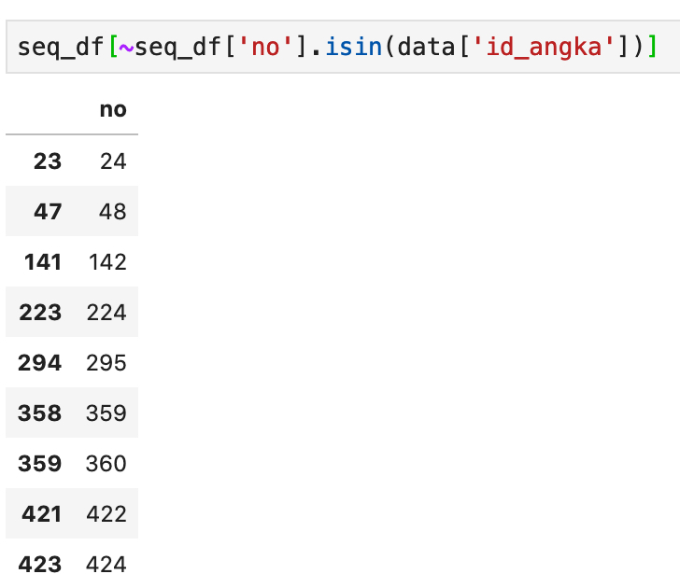Click the value 48 in the table

click(x=113, y=212)
